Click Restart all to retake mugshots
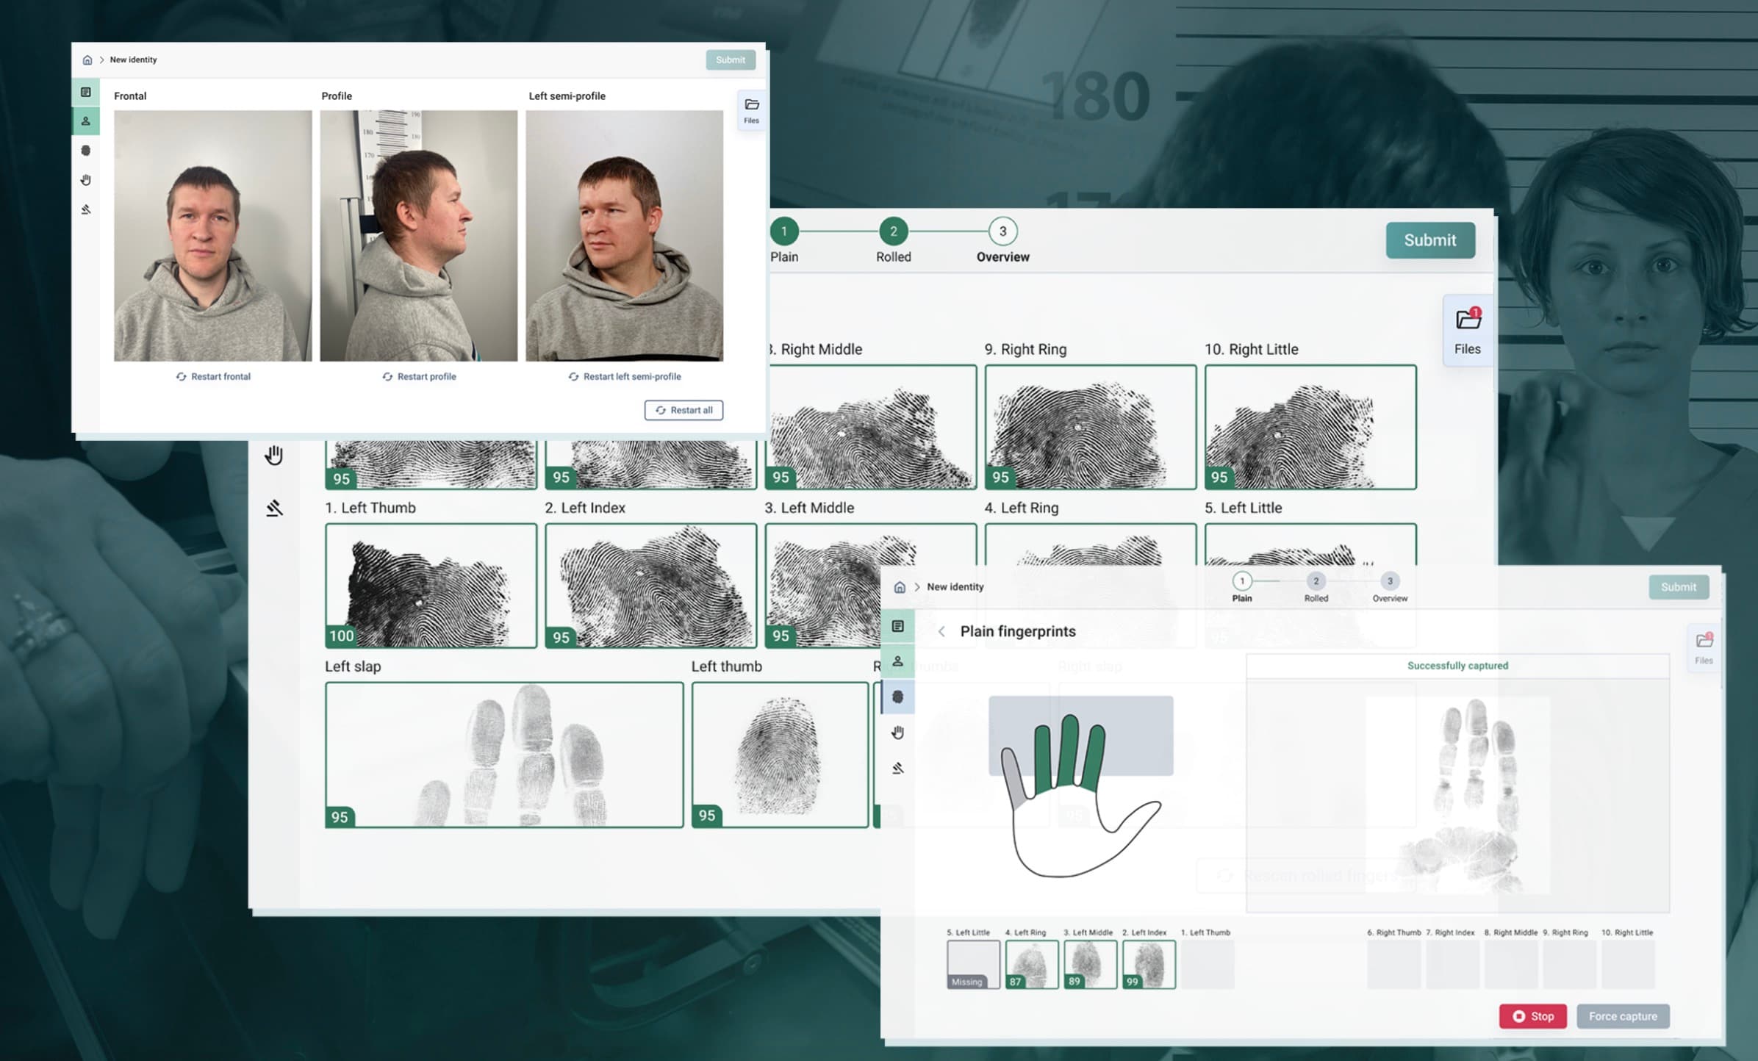Image resolution: width=1758 pixels, height=1061 pixels. tap(684, 410)
